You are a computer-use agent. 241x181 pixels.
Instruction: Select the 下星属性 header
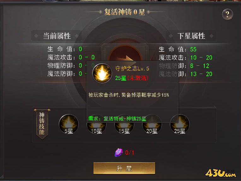(191, 36)
